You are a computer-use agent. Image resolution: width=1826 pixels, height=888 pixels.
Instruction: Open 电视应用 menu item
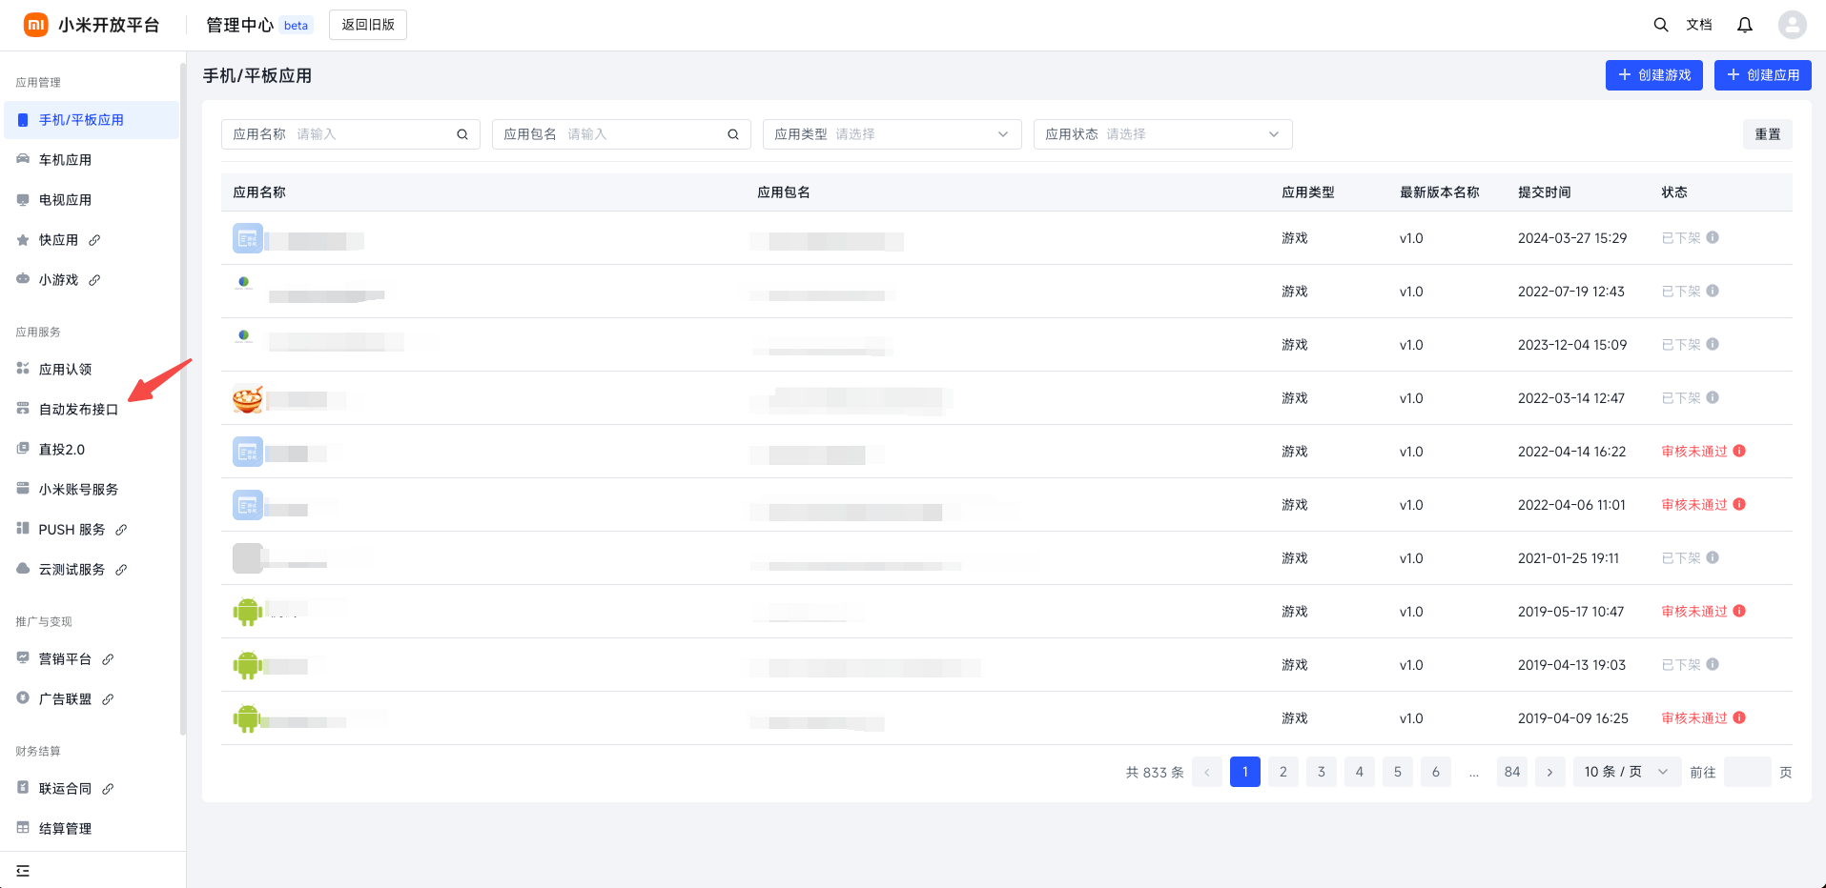pos(90,200)
